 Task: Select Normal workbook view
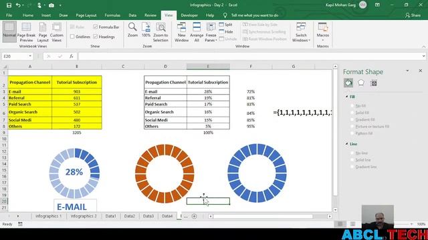(x=9, y=31)
